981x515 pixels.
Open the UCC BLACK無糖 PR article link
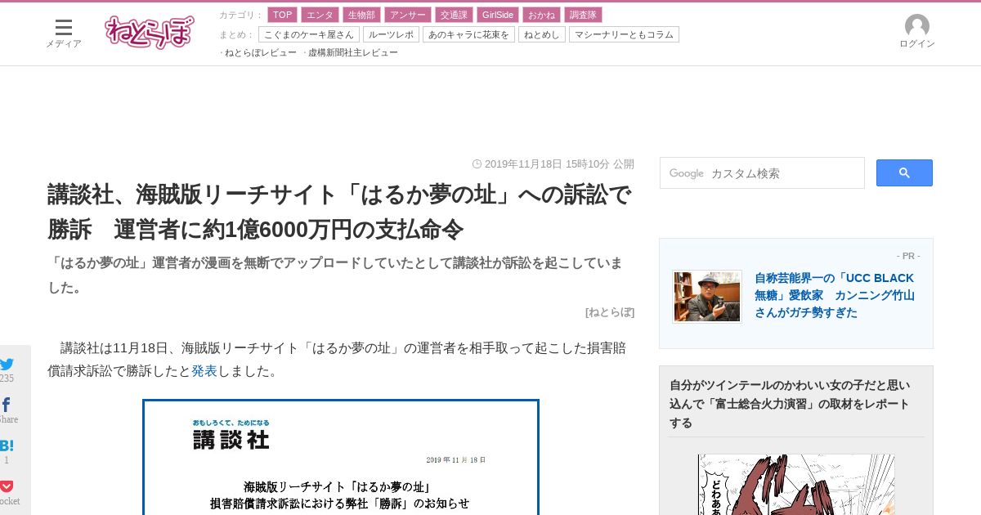click(835, 294)
